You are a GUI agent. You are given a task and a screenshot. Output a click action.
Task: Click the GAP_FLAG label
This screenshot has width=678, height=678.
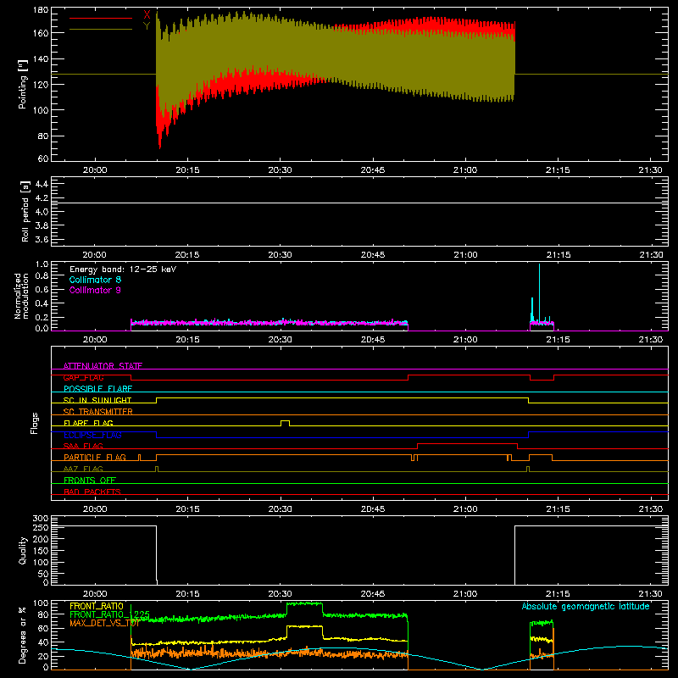tap(83, 377)
